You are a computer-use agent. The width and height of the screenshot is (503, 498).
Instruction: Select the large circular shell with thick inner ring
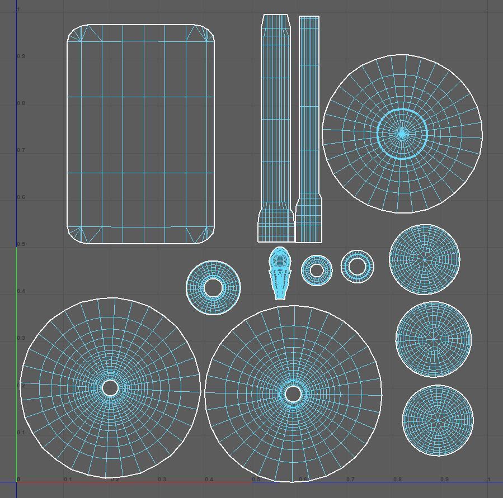(x=402, y=134)
